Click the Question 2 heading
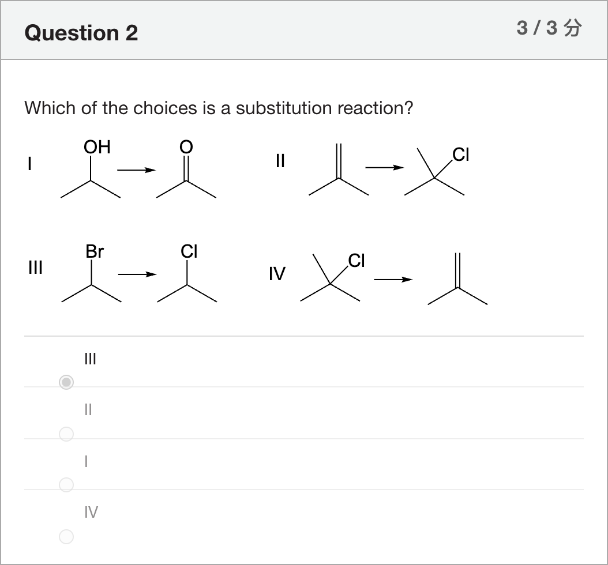 coord(81,32)
